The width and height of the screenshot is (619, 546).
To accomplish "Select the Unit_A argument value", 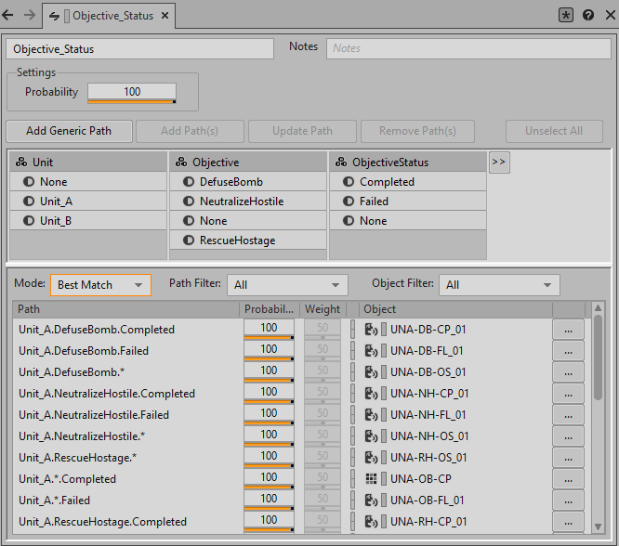I will coord(56,201).
